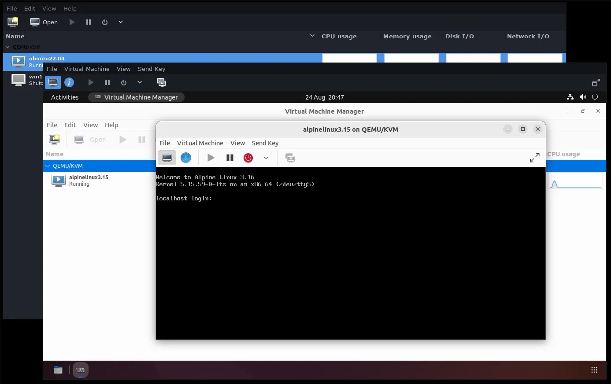Viewport: 611px width, 384px height.
Task: Click the Open button in the toolbar
Action: (x=98, y=139)
